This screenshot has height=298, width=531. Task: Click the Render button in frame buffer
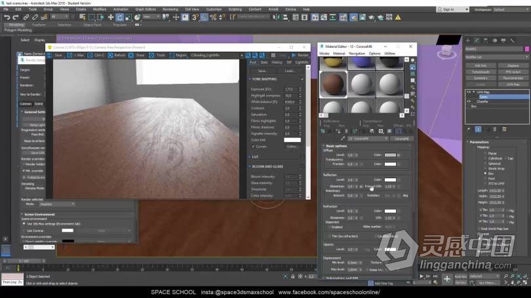pos(300,55)
